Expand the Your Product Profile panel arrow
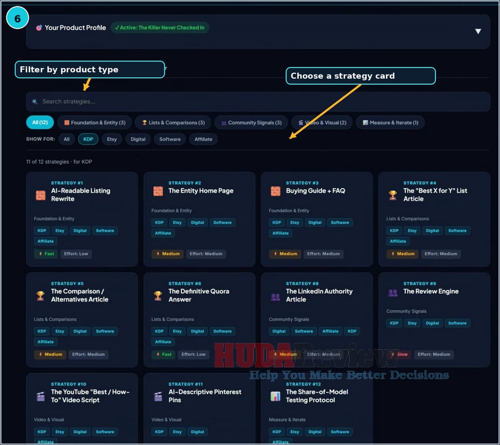 click(478, 31)
